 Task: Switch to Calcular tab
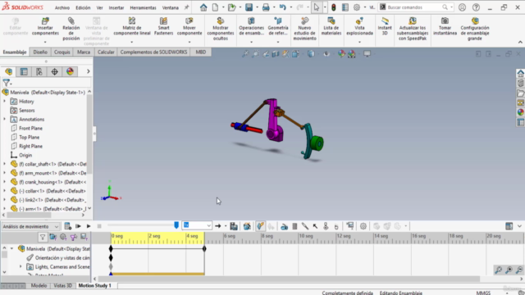[106, 52]
